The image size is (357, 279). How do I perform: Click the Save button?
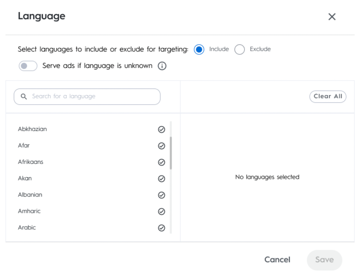[324, 260]
